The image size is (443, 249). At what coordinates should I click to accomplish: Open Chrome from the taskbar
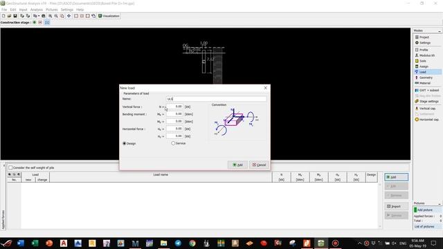coord(192,243)
